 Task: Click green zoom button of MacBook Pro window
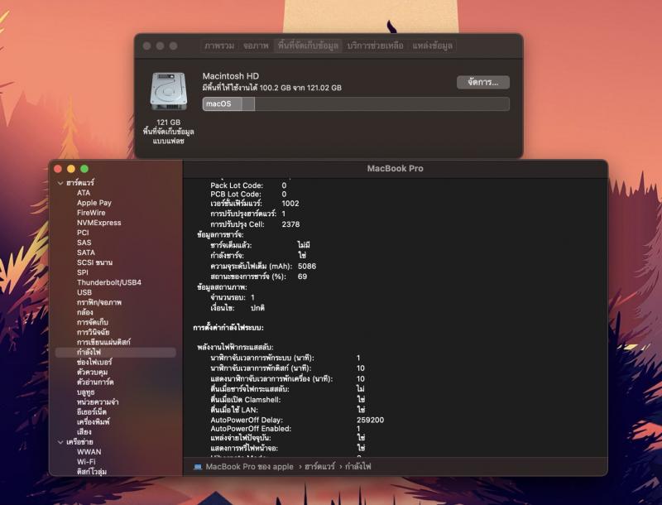(84, 169)
